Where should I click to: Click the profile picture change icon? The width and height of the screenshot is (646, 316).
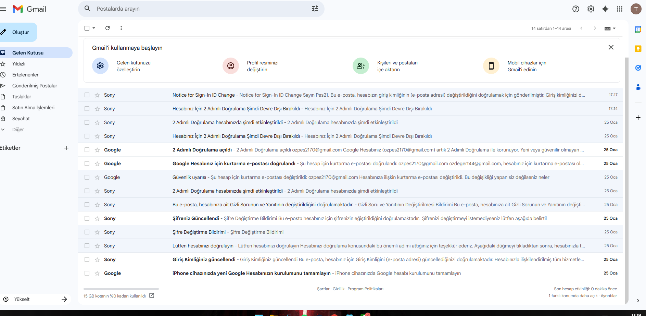[231, 66]
